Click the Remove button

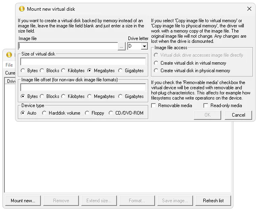(x=61, y=201)
